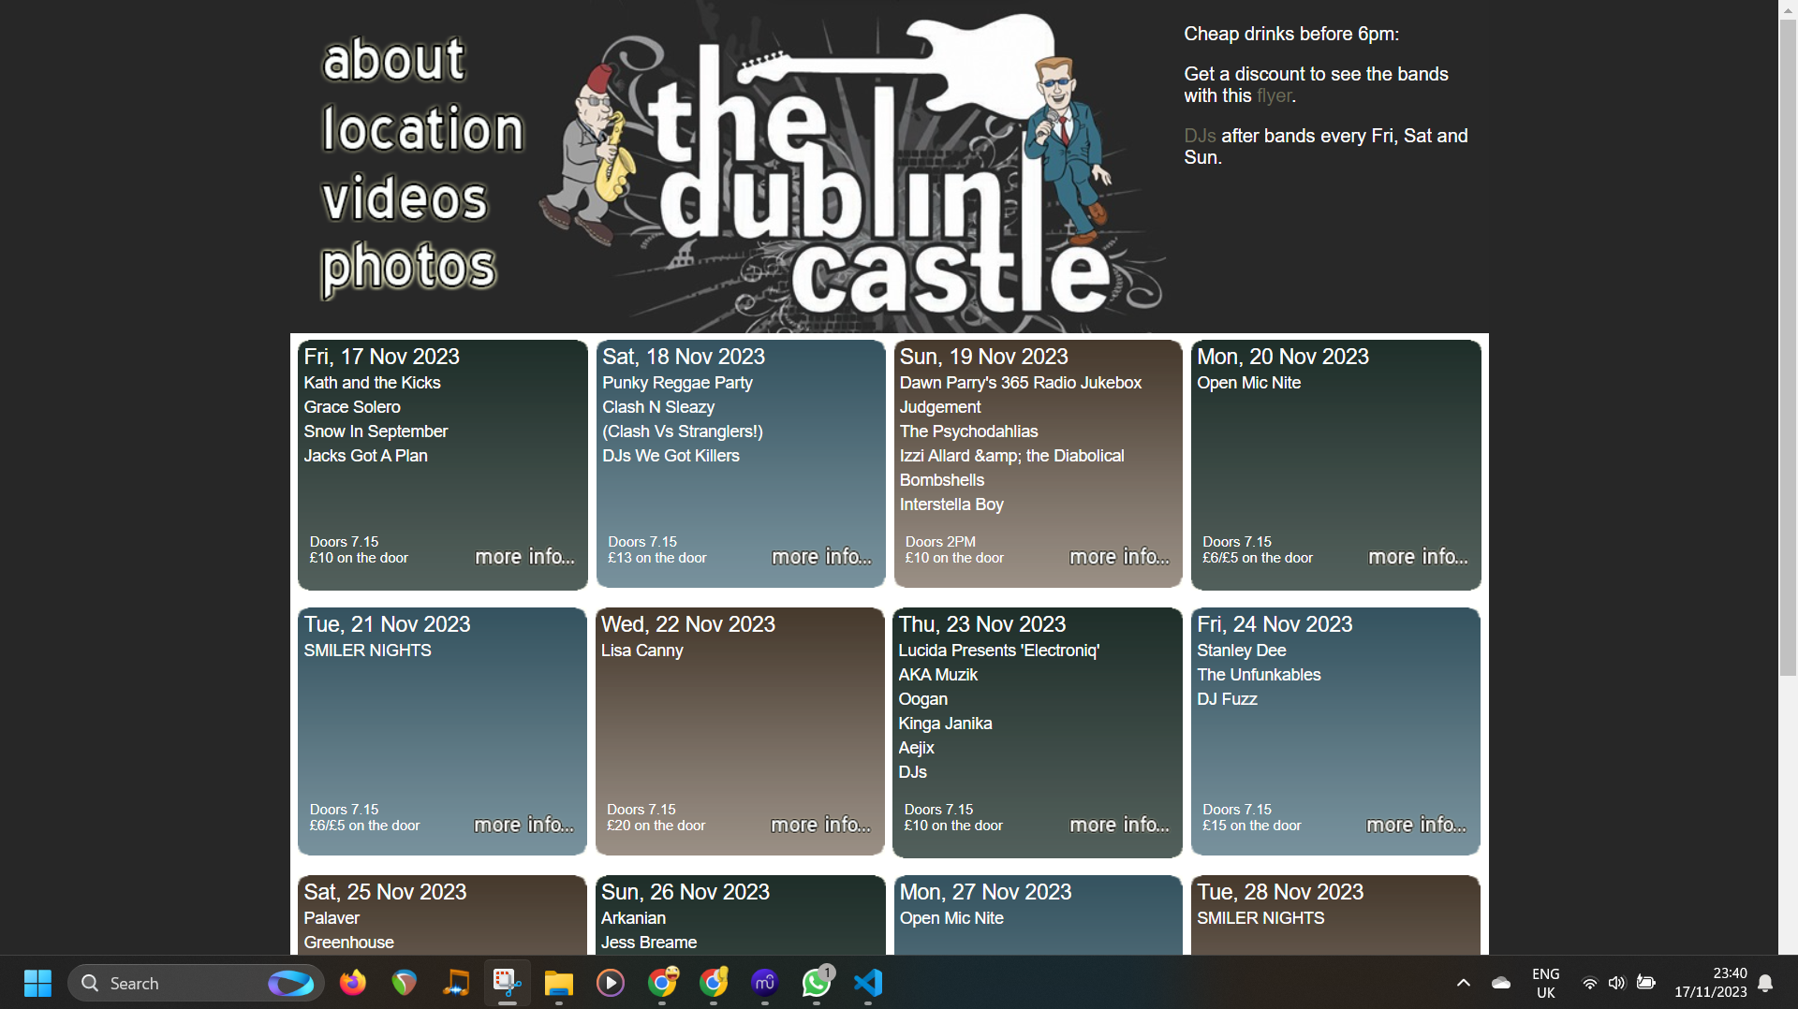Go to the about page
This screenshot has height=1009, width=1798.
point(393,60)
